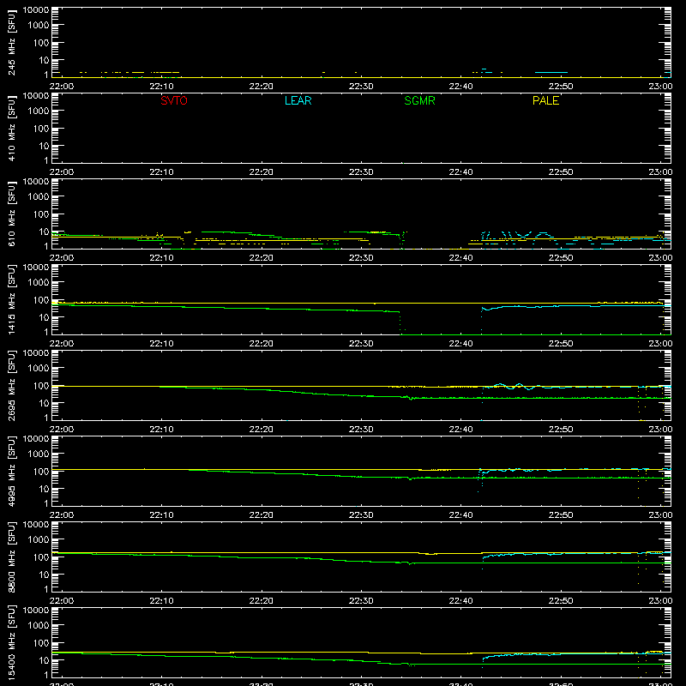Click 22:30 tick label of 4995 MHz panel

(x=361, y=515)
